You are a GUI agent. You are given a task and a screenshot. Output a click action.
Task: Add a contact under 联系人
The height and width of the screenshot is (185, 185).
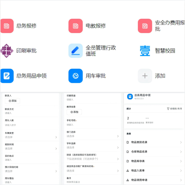tap(12, 101)
